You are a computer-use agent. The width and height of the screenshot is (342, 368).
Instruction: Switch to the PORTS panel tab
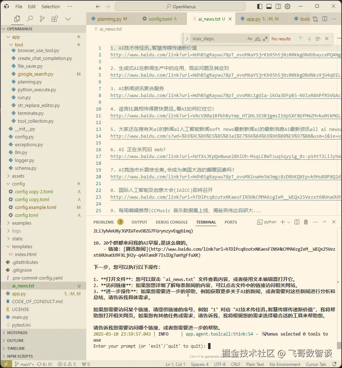tap(230, 222)
